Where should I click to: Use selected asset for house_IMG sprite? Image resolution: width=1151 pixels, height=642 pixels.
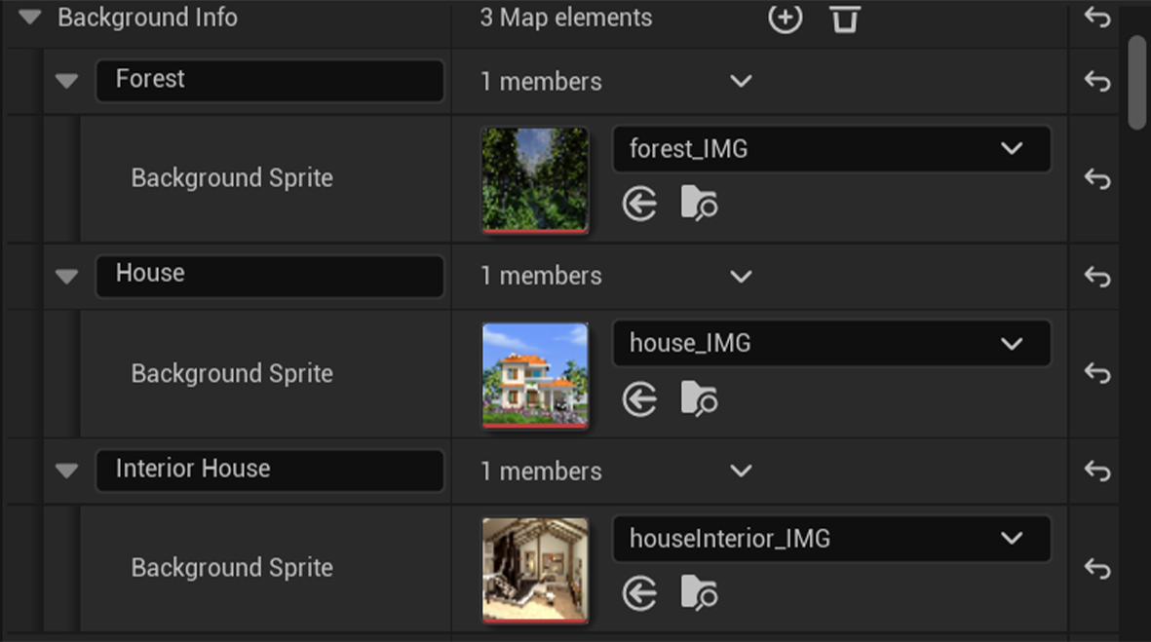639,399
